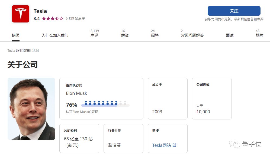
Task: Click the Tesla 职业和雇用状况 breadcrumb
Action: pos(24,50)
